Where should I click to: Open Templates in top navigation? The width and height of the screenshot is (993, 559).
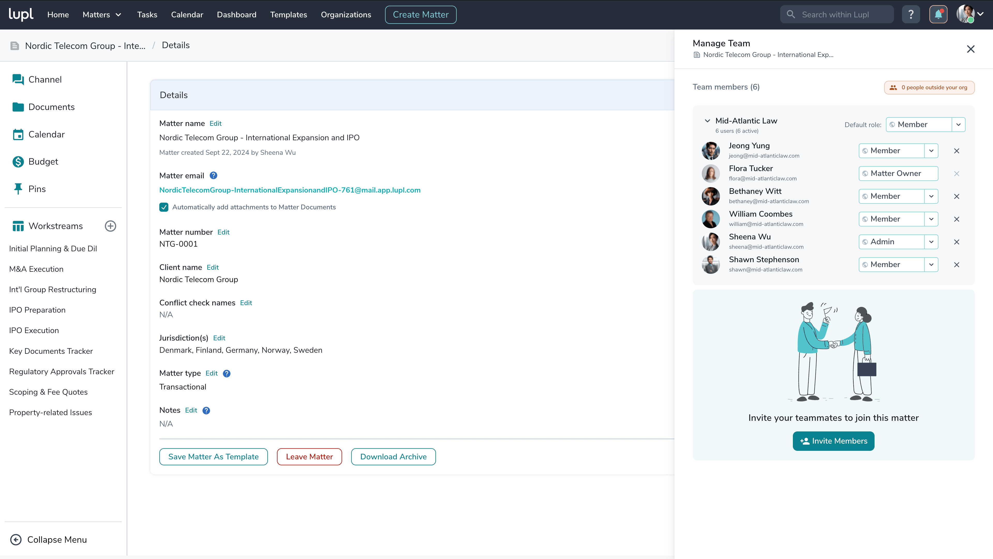point(288,15)
